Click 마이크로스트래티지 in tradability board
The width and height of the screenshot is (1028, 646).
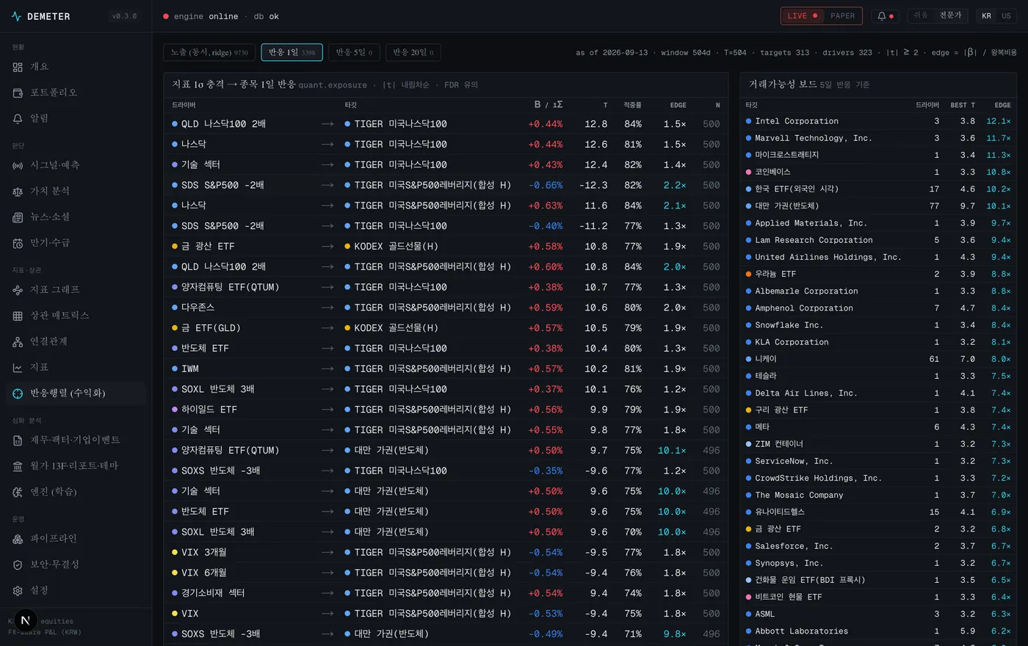pos(878,155)
